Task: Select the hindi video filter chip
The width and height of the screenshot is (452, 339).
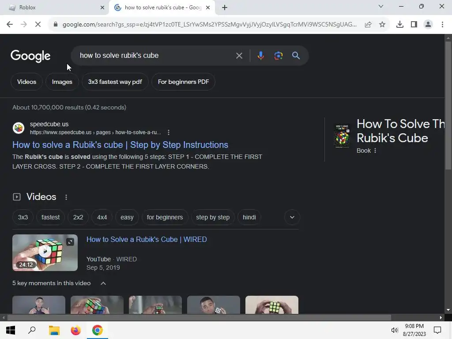Action: pyautogui.click(x=249, y=217)
